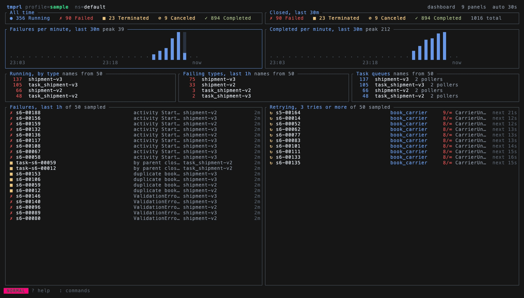Click the tmprl app name
The width and height of the screenshot is (524, 298).
coord(14,7)
